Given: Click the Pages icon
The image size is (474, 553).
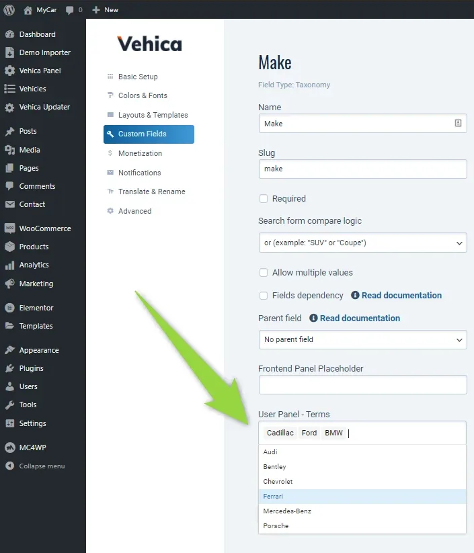Looking at the screenshot, I should point(10,168).
